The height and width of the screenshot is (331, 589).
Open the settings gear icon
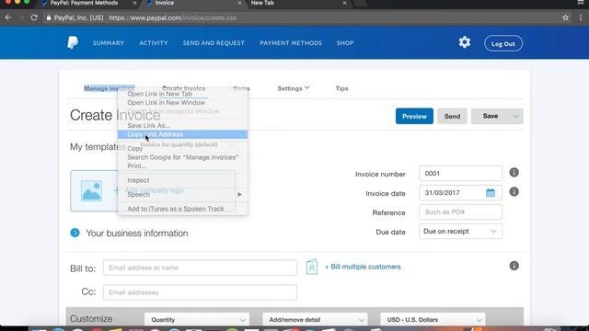pos(465,42)
